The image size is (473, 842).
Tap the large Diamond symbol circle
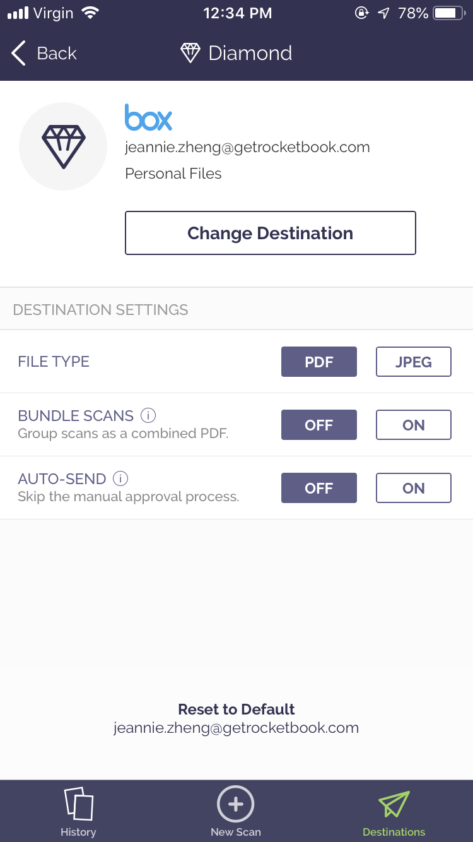(x=63, y=146)
